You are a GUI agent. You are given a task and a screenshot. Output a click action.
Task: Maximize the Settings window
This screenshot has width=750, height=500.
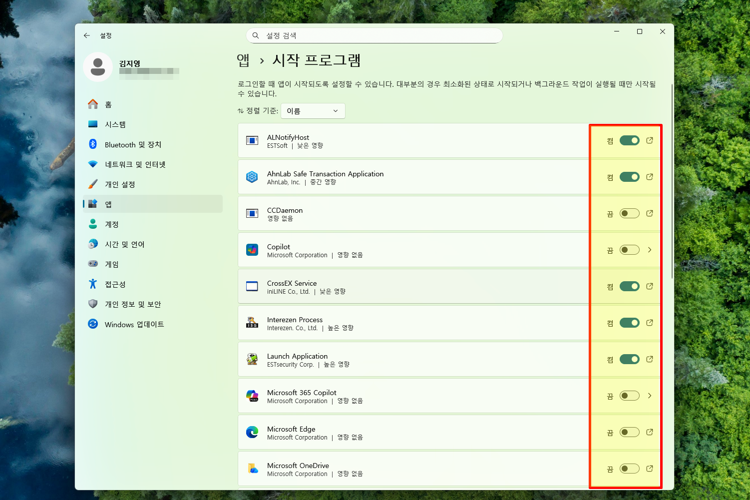pyautogui.click(x=640, y=31)
